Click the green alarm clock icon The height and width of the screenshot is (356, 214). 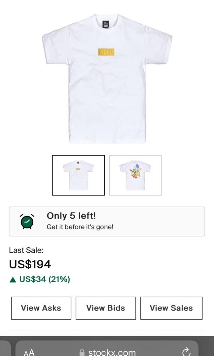tap(27, 222)
